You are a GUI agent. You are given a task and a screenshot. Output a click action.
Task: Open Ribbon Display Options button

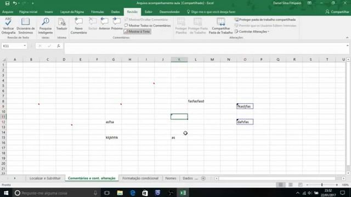tap(309, 3)
